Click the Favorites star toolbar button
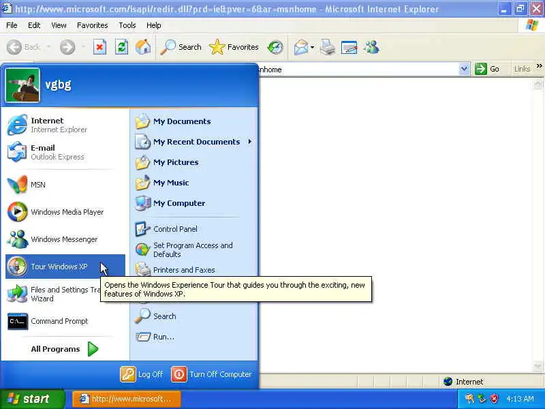Image resolution: width=545 pixels, height=409 pixels. coord(234,47)
